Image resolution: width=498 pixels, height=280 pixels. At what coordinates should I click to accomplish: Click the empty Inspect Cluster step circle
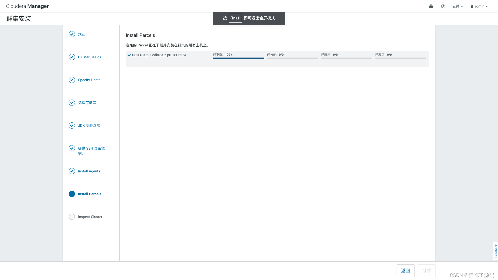(x=72, y=217)
